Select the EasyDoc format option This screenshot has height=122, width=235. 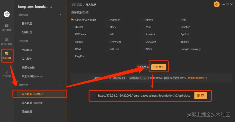click(x=78, y=56)
